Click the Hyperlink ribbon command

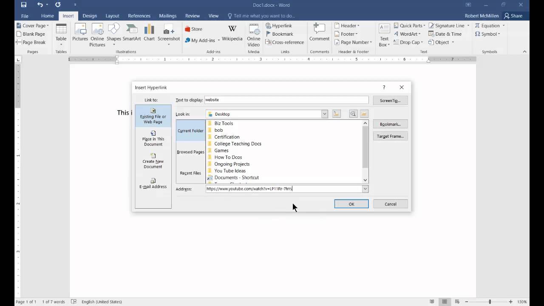pyautogui.click(x=279, y=25)
